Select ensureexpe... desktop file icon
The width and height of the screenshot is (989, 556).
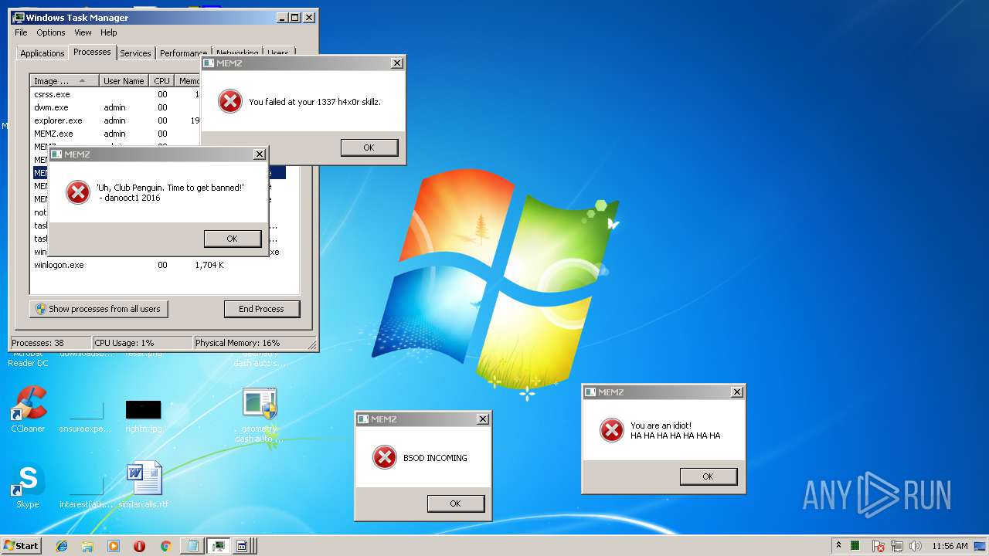click(86, 417)
